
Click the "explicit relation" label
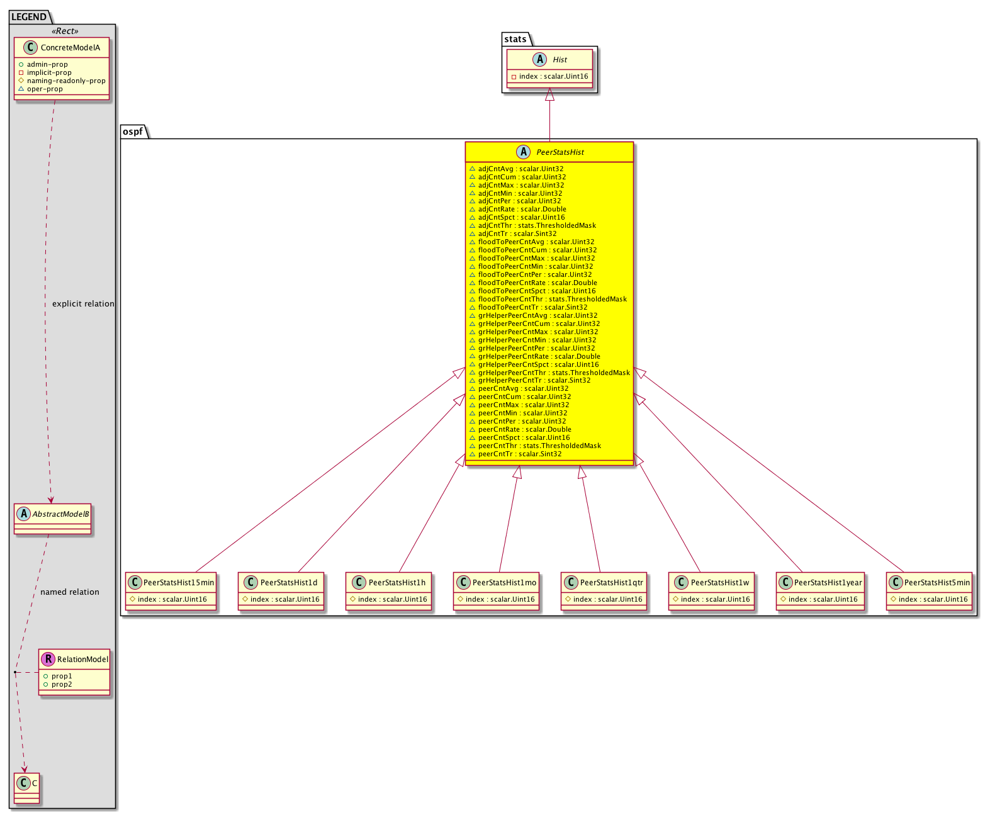tap(83, 303)
